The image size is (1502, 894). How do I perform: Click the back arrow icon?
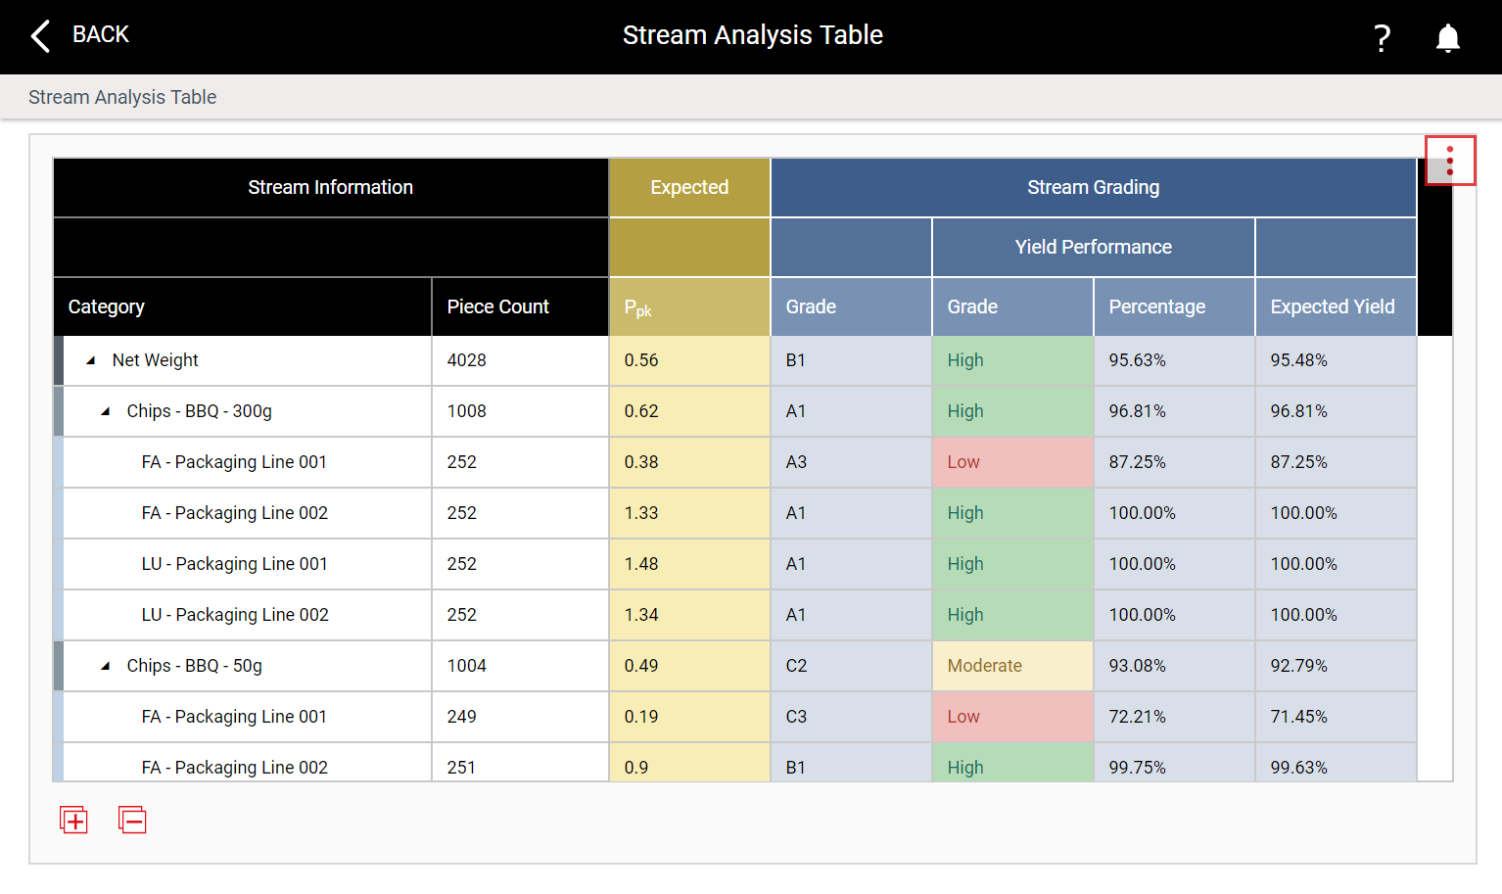(40, 36)
